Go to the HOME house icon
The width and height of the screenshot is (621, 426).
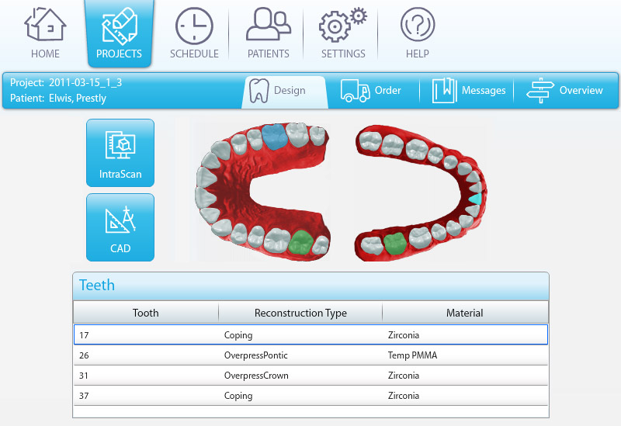point(45,24)
